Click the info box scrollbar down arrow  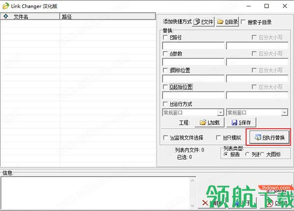pos(193,206)
